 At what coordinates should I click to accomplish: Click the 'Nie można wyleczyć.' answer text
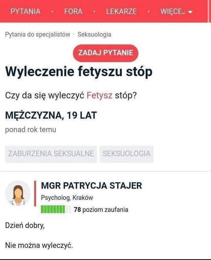pyautogui.click(x=39, y=245)
